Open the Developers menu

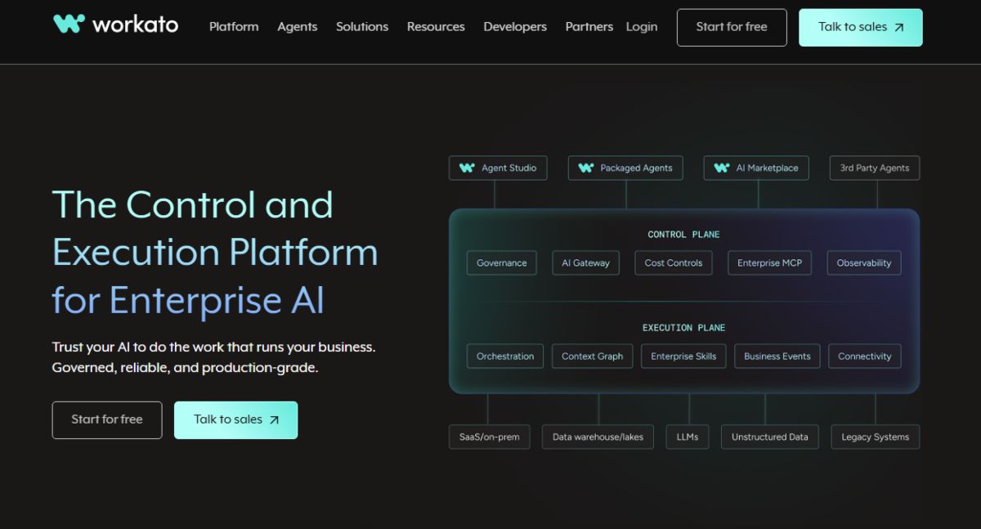coord(515,27)
